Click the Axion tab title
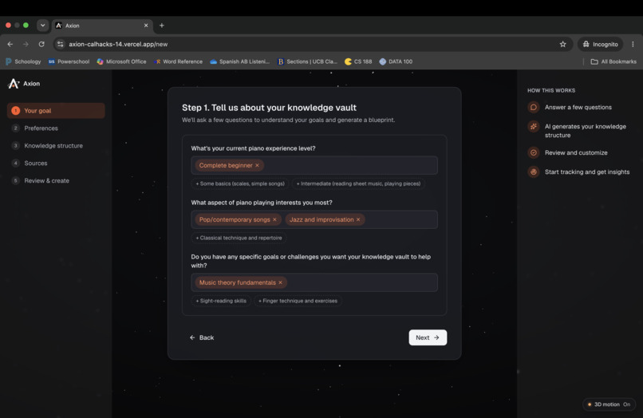This screenshot has width=643, height=418. (x=73, y=26)
